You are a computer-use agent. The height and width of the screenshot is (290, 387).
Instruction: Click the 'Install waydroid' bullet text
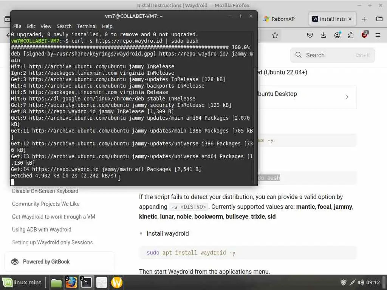click(x=167, y=233)
